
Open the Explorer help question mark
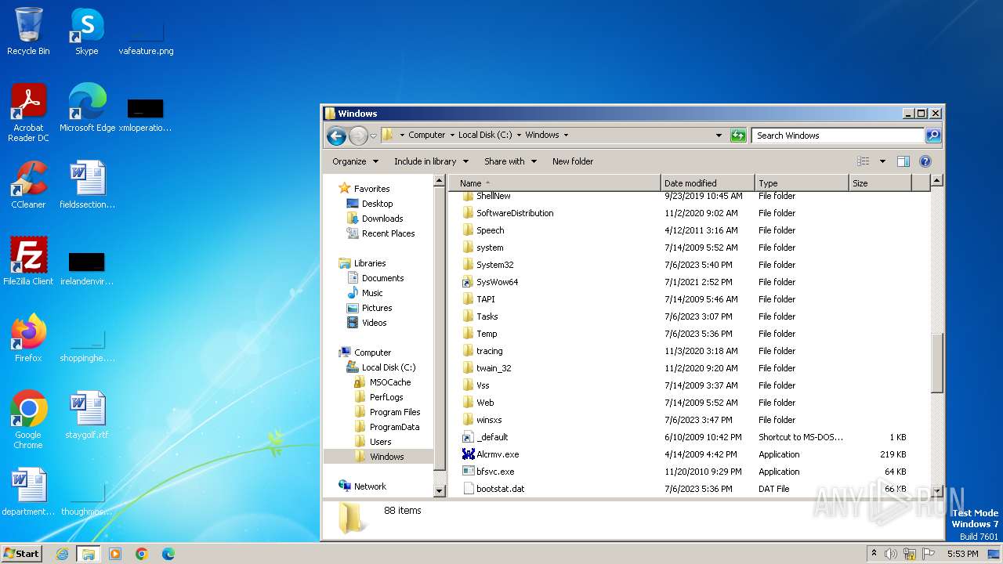925,161
